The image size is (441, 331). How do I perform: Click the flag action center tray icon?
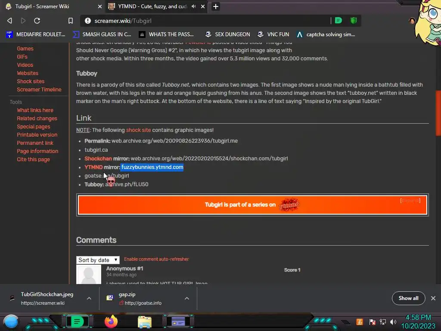[x=373, y=322]
